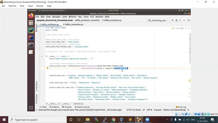
Task: Open Zoom from the Windows taskbar
Action: click(147, 120)
